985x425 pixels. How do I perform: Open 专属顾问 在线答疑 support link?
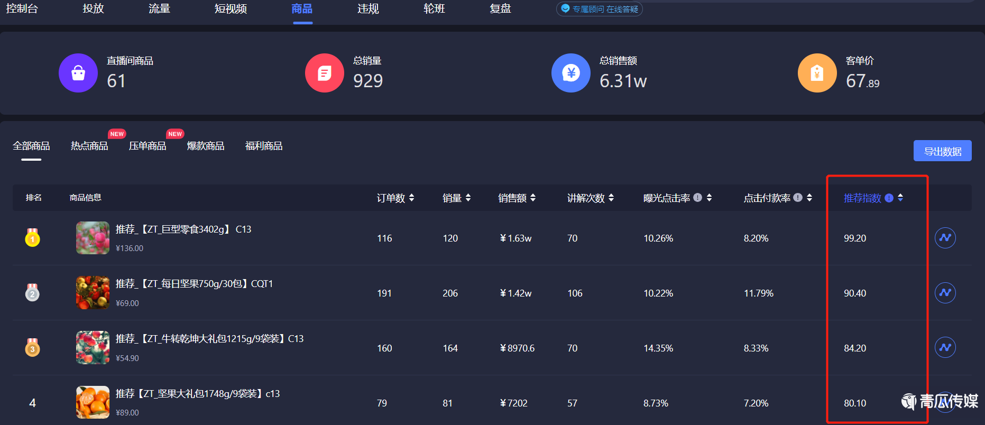pyautogui.click(x=600, y=9)
